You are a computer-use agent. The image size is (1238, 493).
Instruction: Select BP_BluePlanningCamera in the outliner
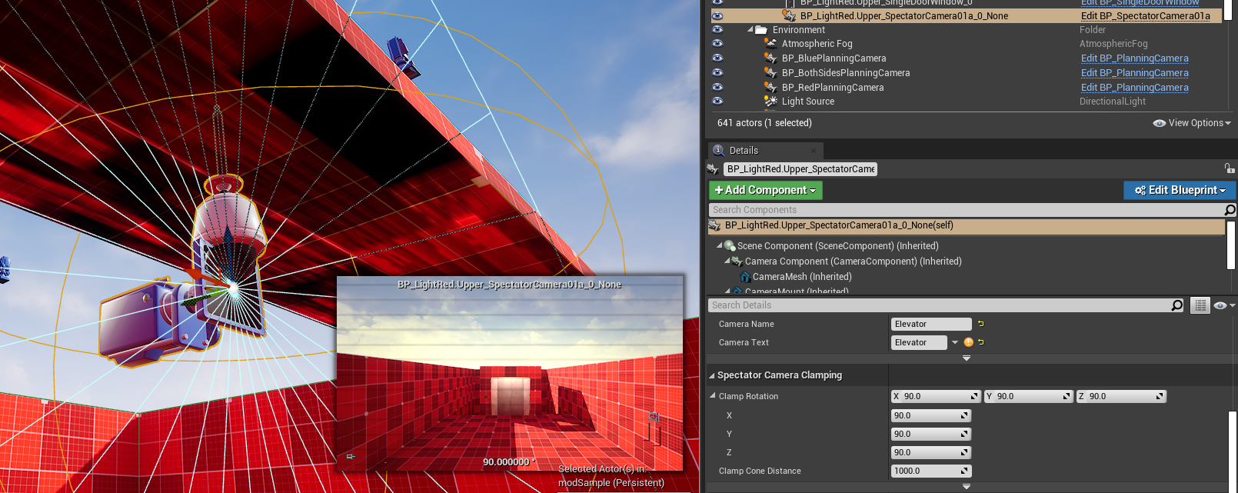tap(834, 58)
